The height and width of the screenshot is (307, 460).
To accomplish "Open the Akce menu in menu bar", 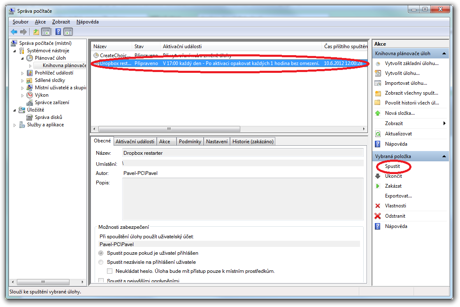I will pos(40,22).
